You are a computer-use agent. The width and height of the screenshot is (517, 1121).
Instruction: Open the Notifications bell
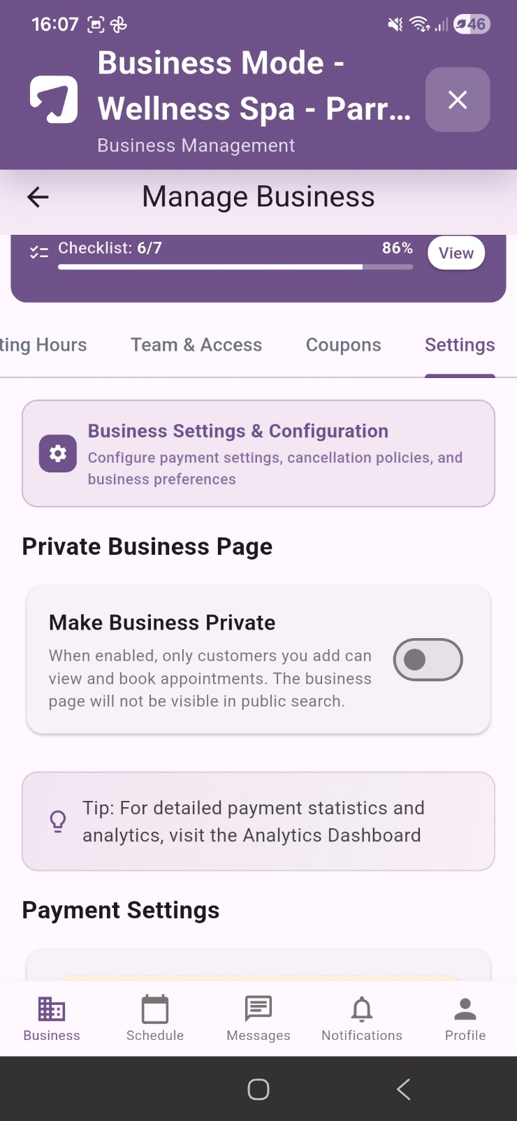click(362, 1018)
